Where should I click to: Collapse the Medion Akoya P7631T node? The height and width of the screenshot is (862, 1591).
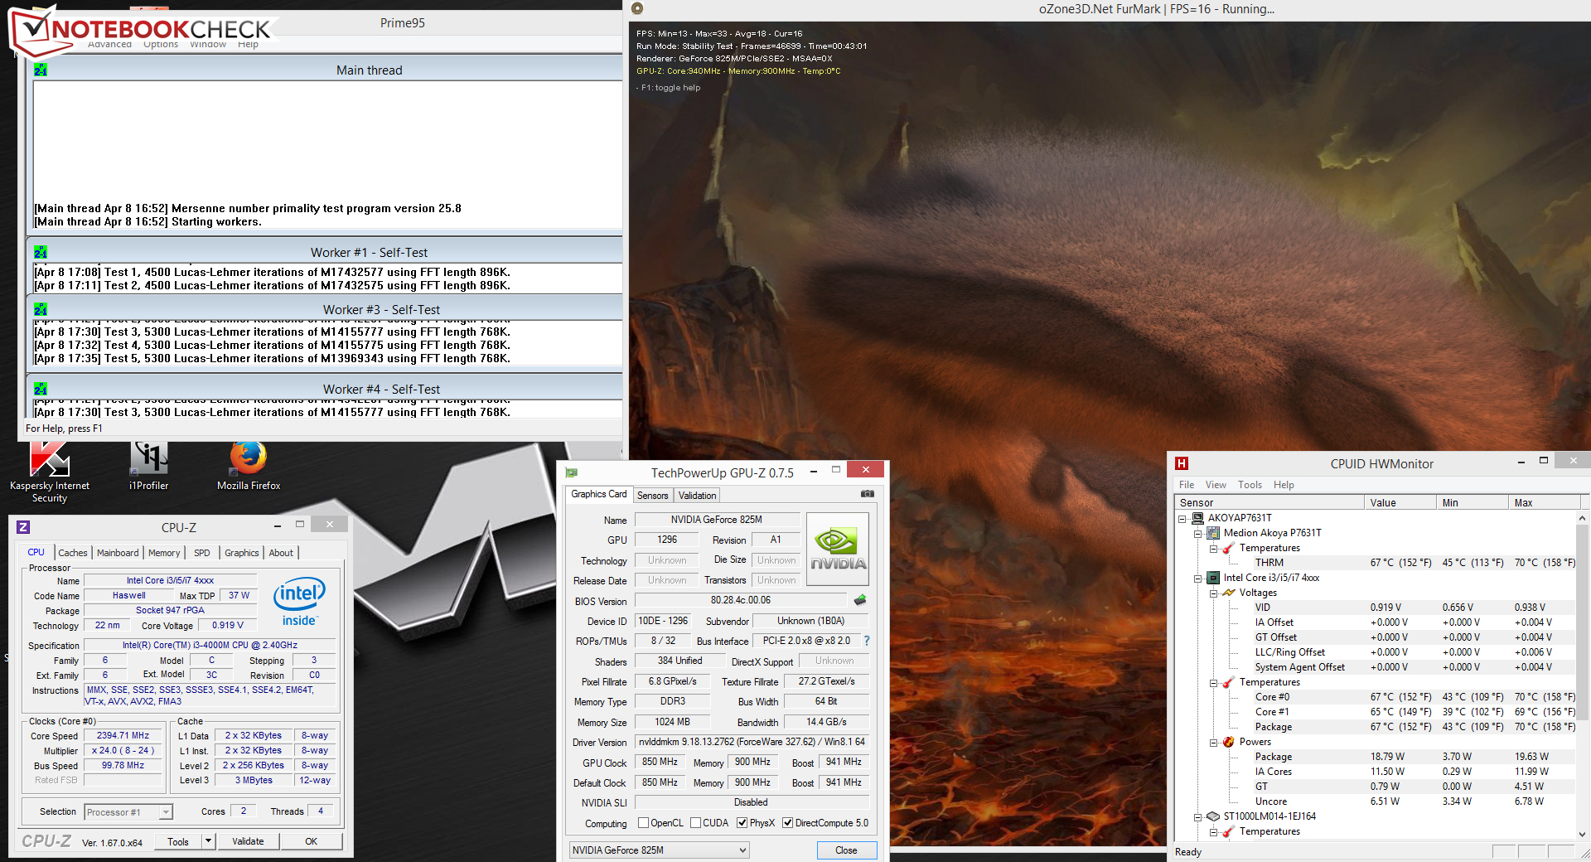[x=1198, y=534]
